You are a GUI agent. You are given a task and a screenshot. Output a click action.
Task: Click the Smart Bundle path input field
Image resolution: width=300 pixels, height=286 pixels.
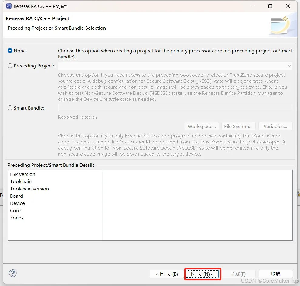pos(175,108)
